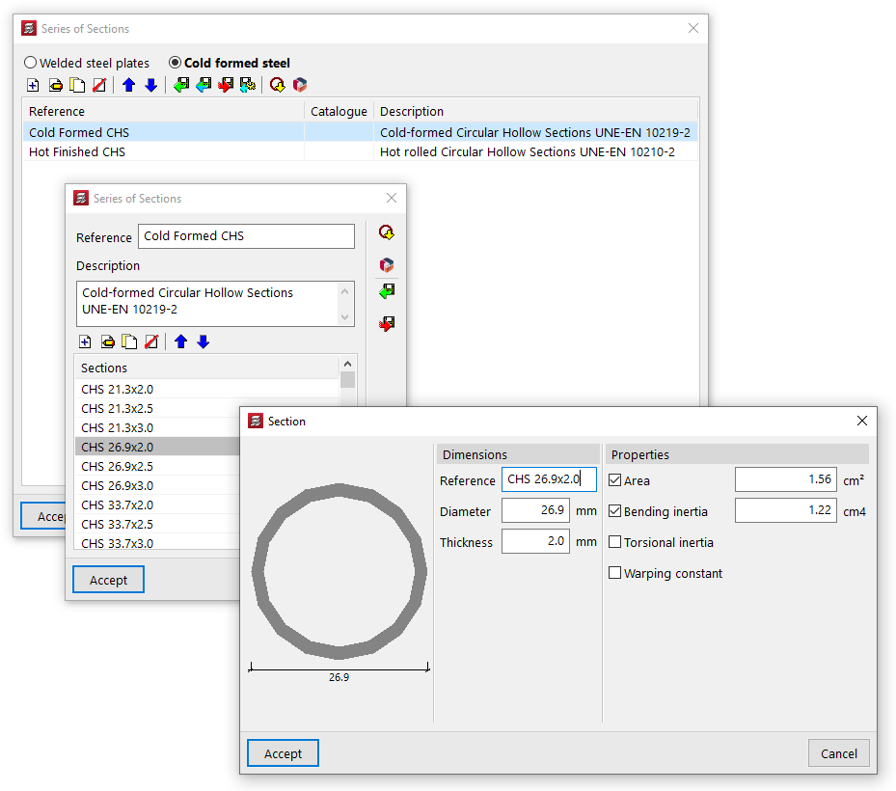This screenshot has width=896, height=791.
Task: Click the Reference column header
Action: 163,111
